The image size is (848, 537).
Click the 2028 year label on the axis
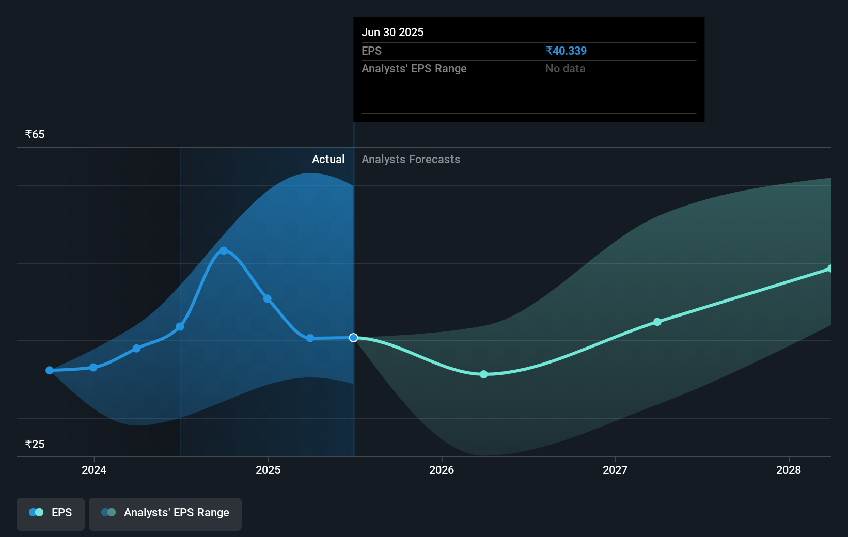(789, 470)
